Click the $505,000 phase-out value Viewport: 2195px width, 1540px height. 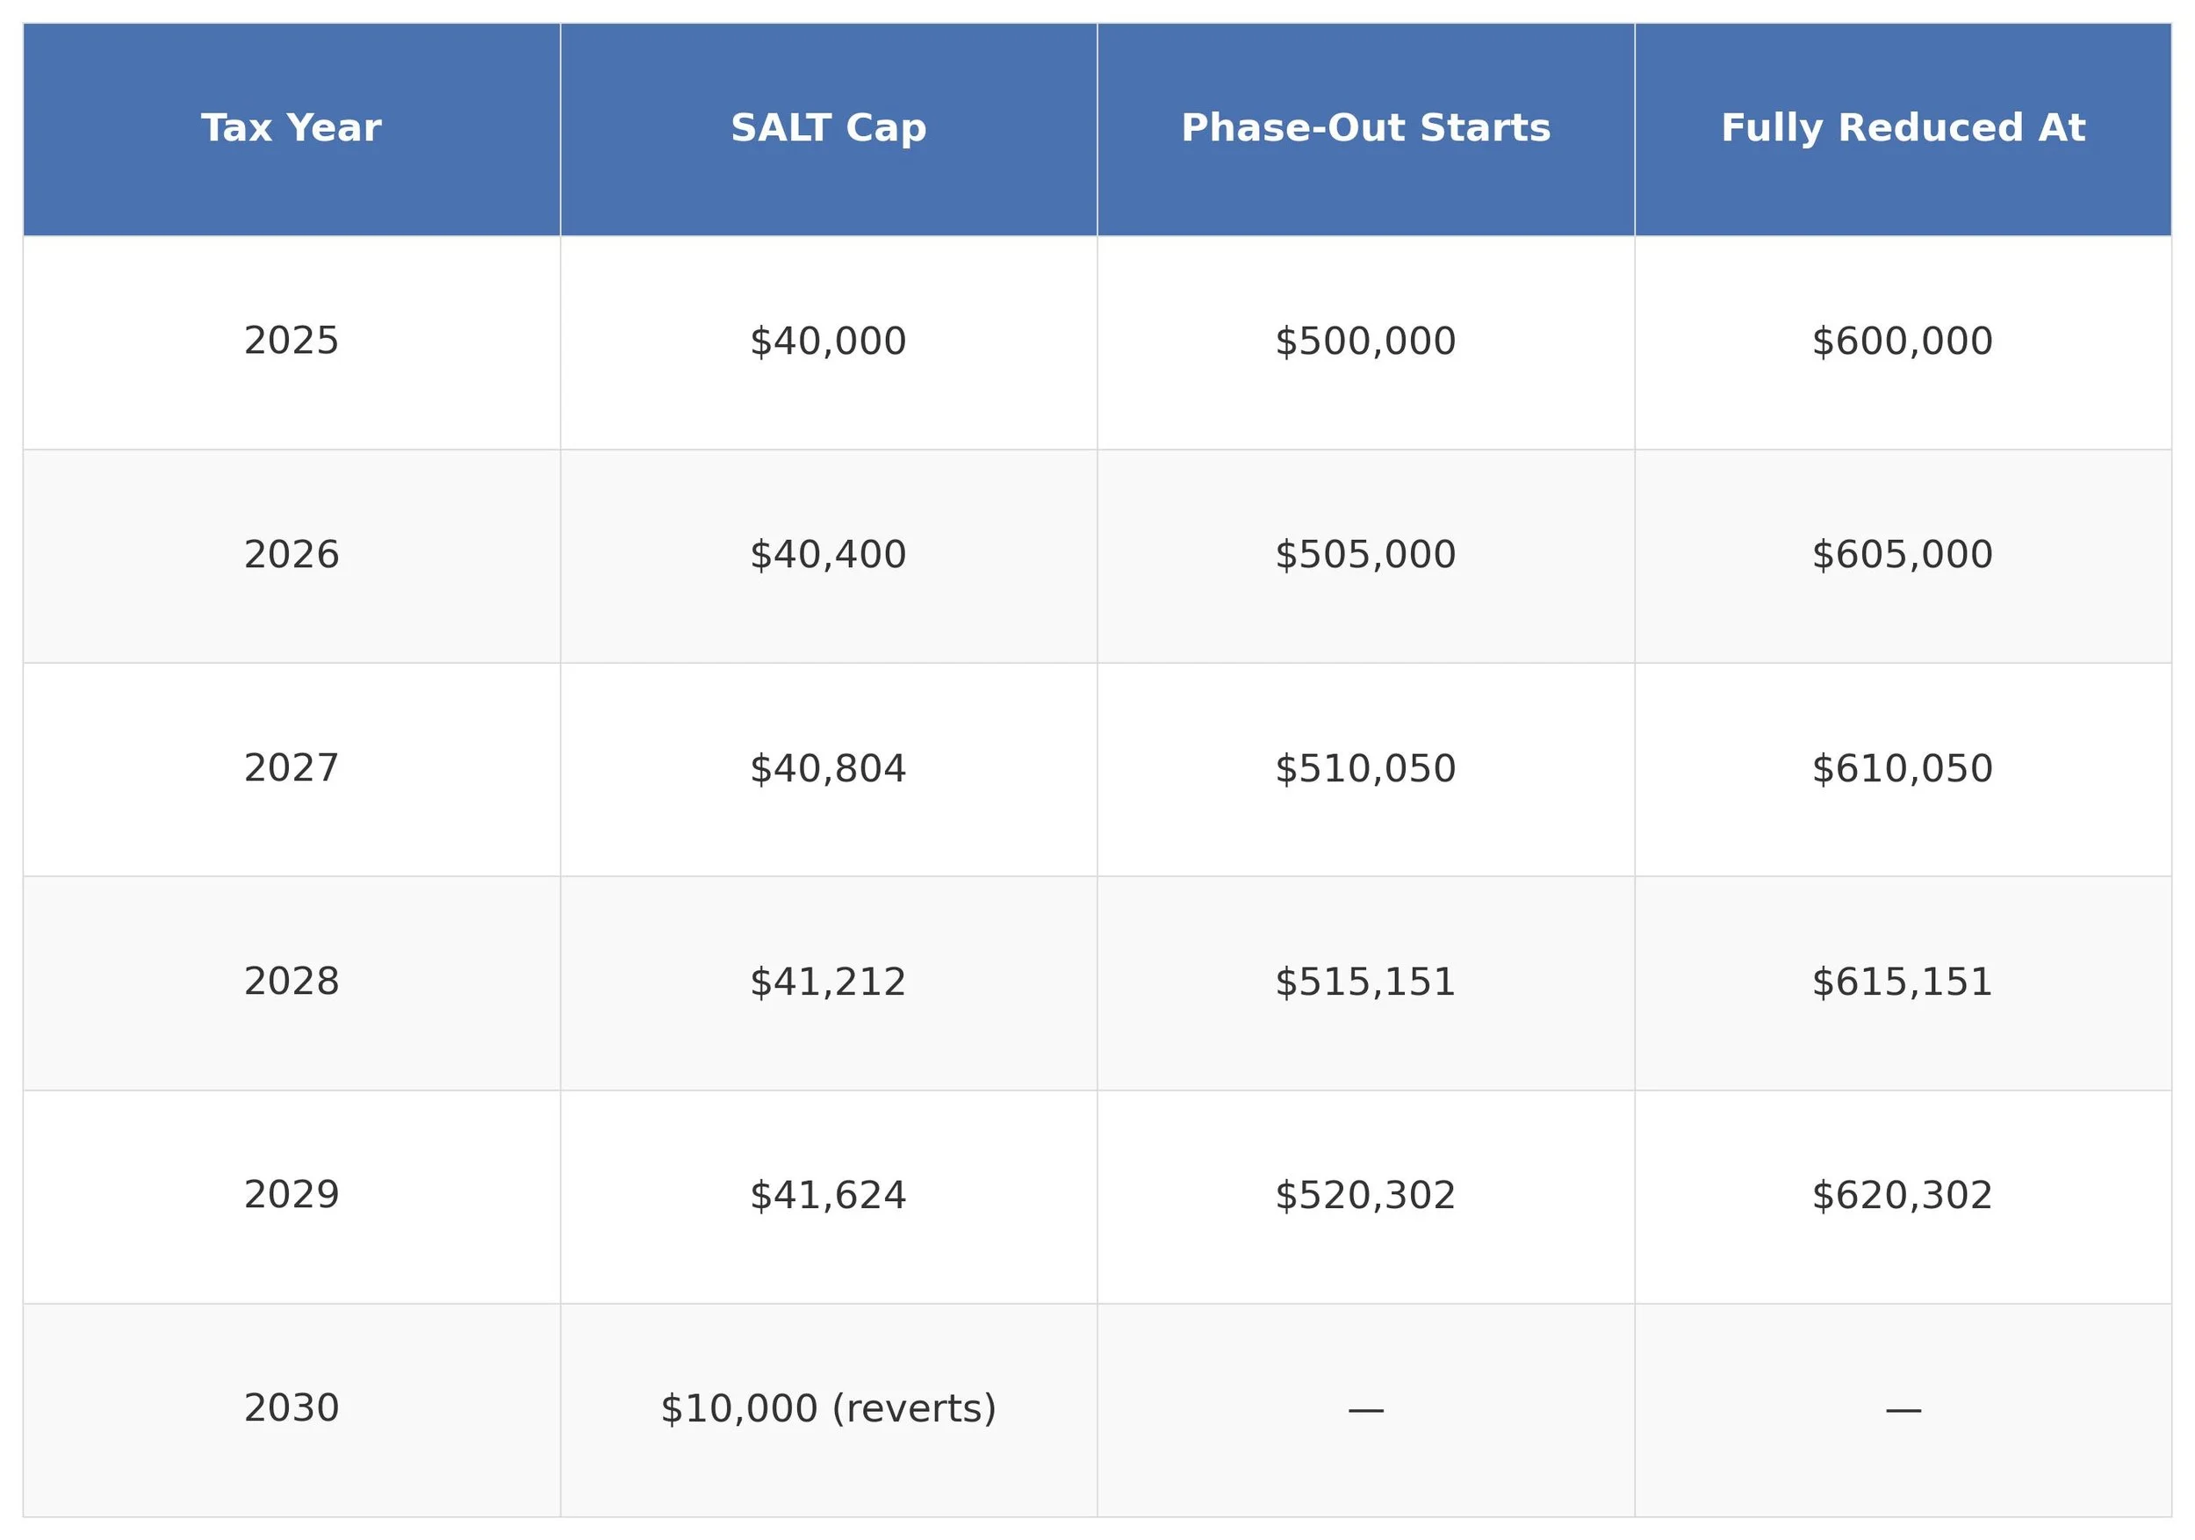coord(1365,554)
